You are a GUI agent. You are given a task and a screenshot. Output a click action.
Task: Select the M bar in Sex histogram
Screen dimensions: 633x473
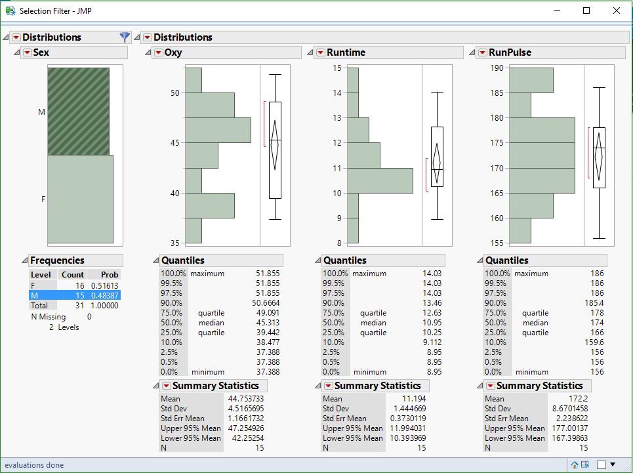[x=78, y=112]
